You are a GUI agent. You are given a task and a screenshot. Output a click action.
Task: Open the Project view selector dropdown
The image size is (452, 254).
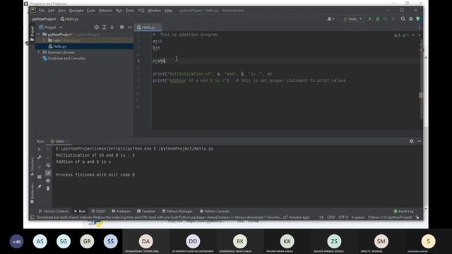tap(50, 28)
